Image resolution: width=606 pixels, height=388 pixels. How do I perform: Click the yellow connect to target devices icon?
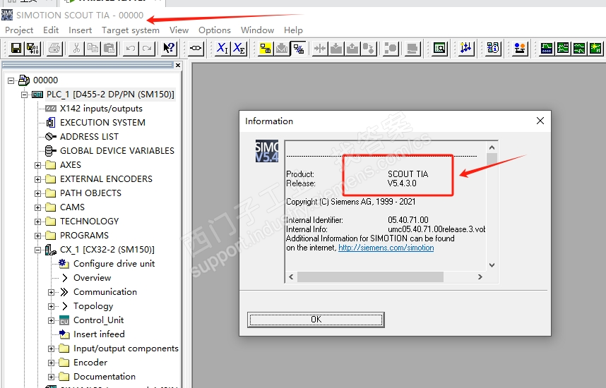[266, 48]
